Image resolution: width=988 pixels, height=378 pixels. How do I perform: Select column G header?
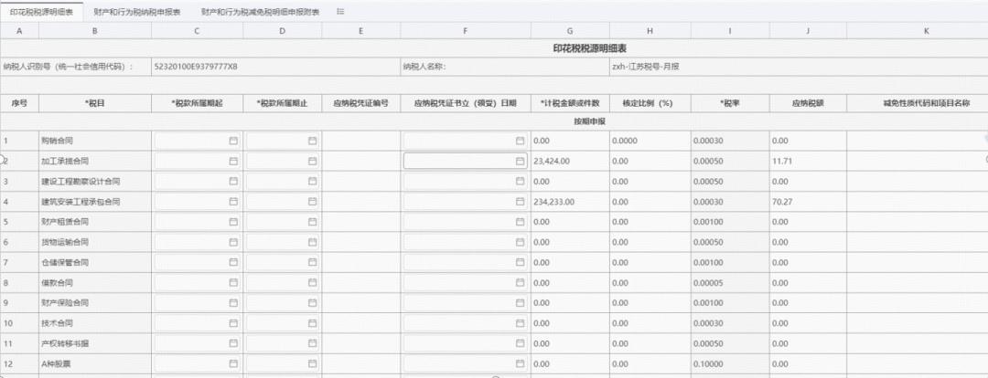570,31
